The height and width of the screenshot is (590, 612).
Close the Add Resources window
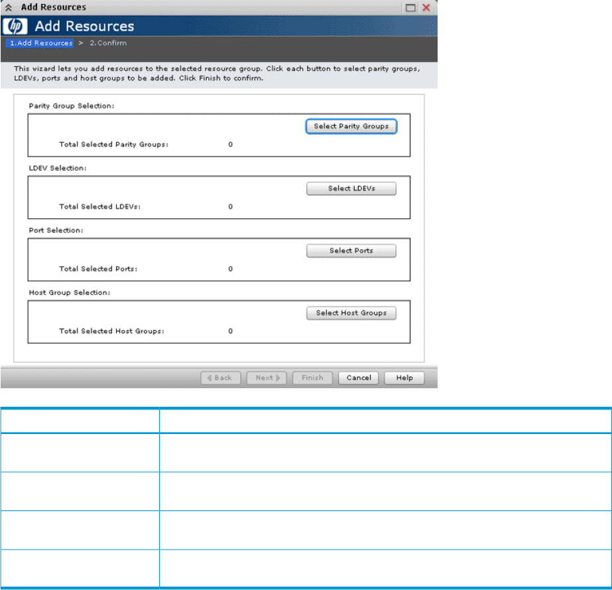pyautogui.click(x=426, y=7)
